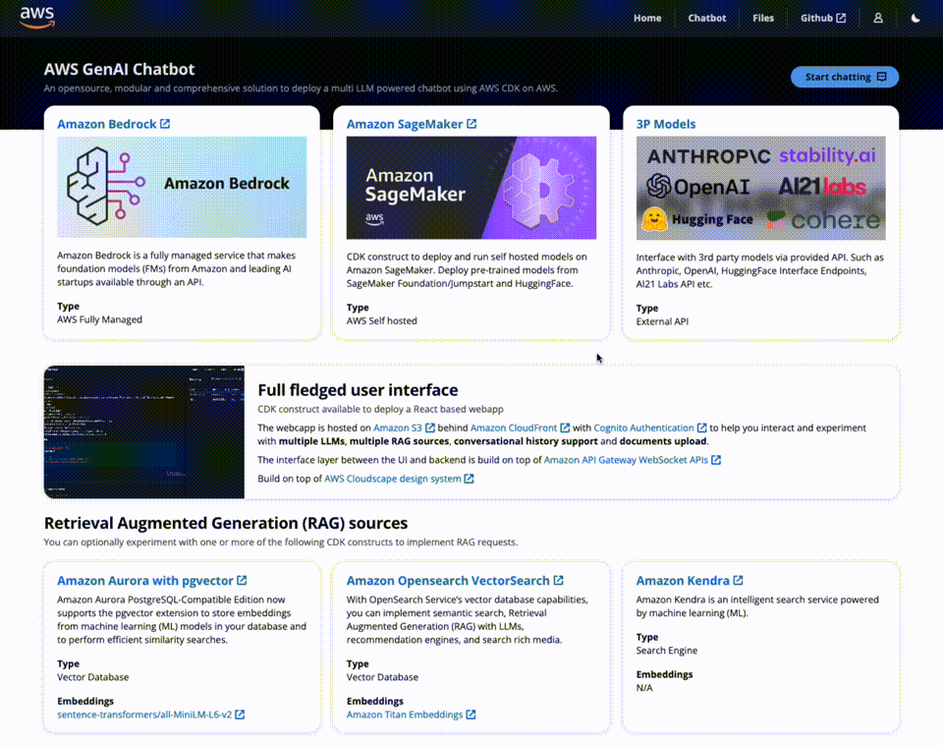Click Github external link icon
943x746 pixels.
[841, 18]
